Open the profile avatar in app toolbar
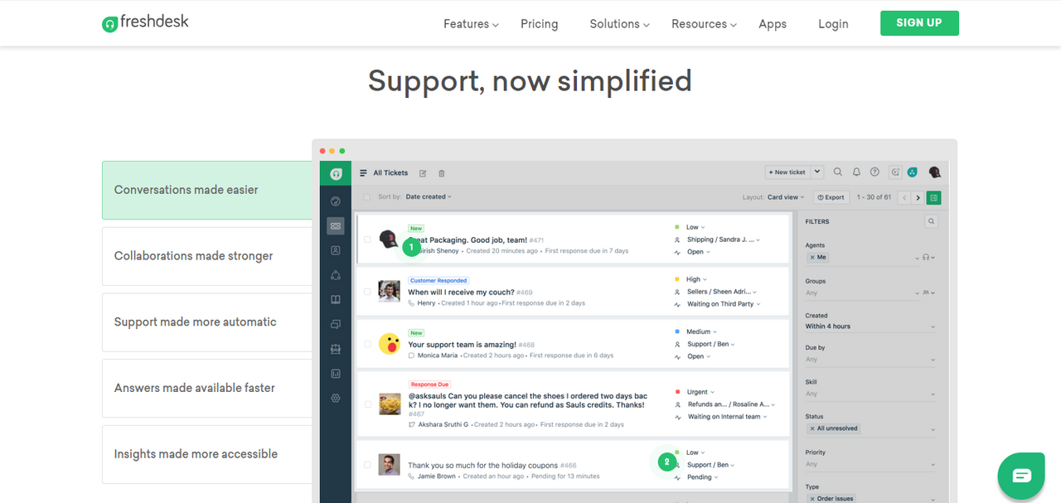 [x=935, y=172]
